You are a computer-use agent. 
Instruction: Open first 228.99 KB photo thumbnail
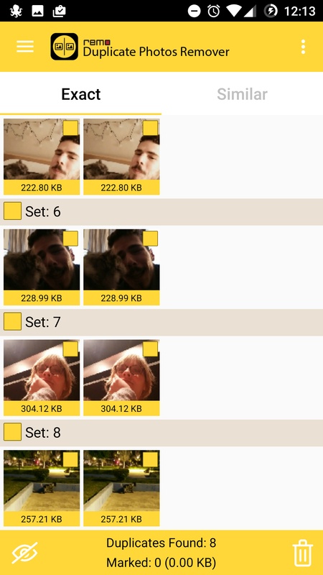tap(42, 259)
